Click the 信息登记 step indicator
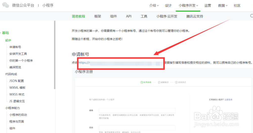 pos(181,82)
